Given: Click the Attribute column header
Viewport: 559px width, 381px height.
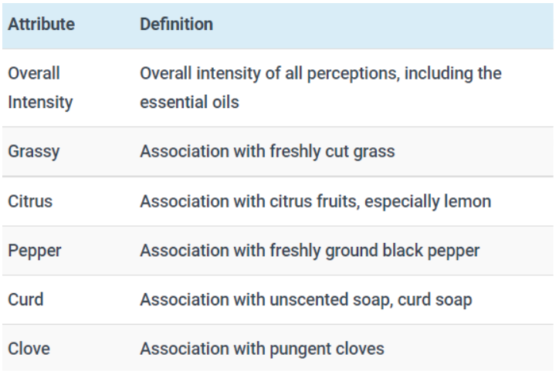Looking at the screenshot, I should point(42,25).
